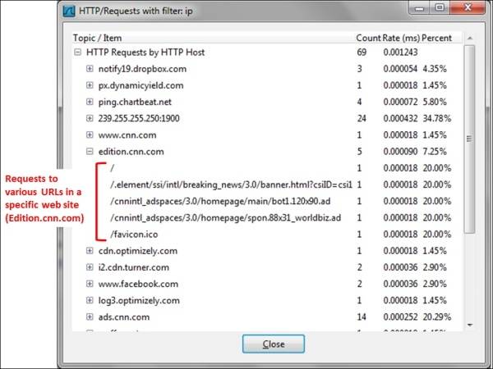Select the notify19.dropbox.com host name
The image size is (493, 369).
[142, 69]
